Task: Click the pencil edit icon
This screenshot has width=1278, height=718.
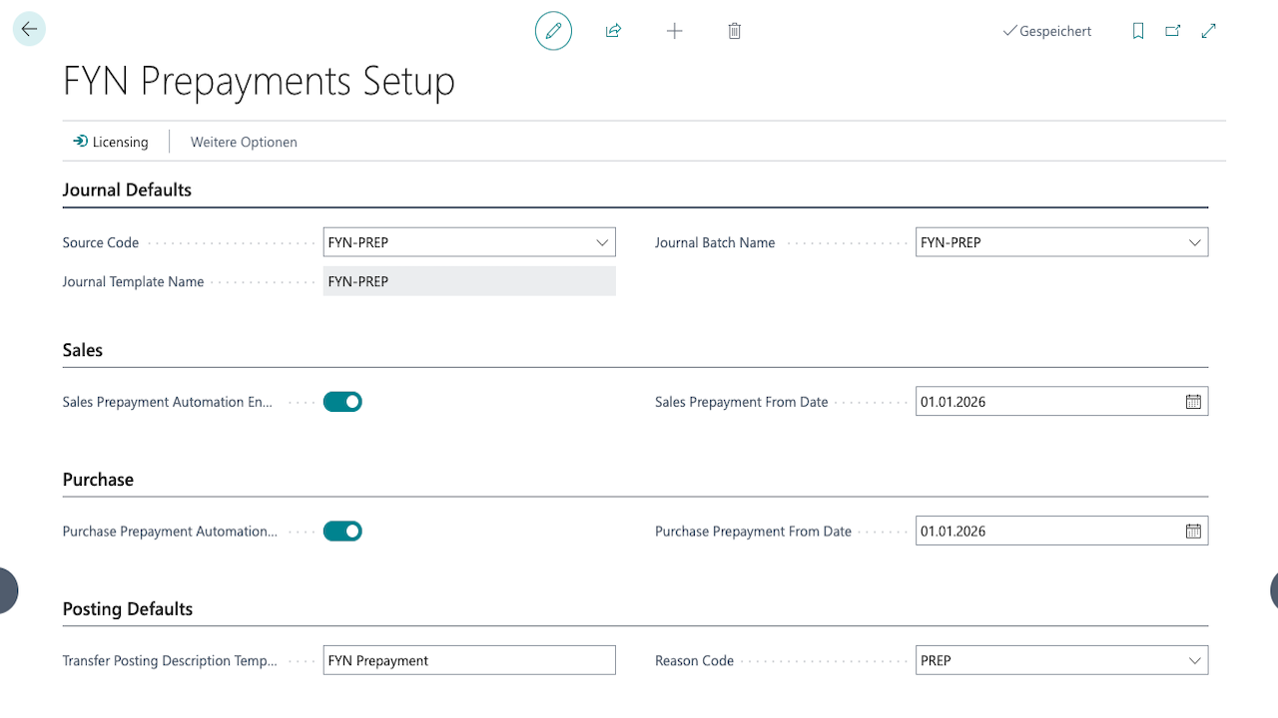Action: [553, 31]
